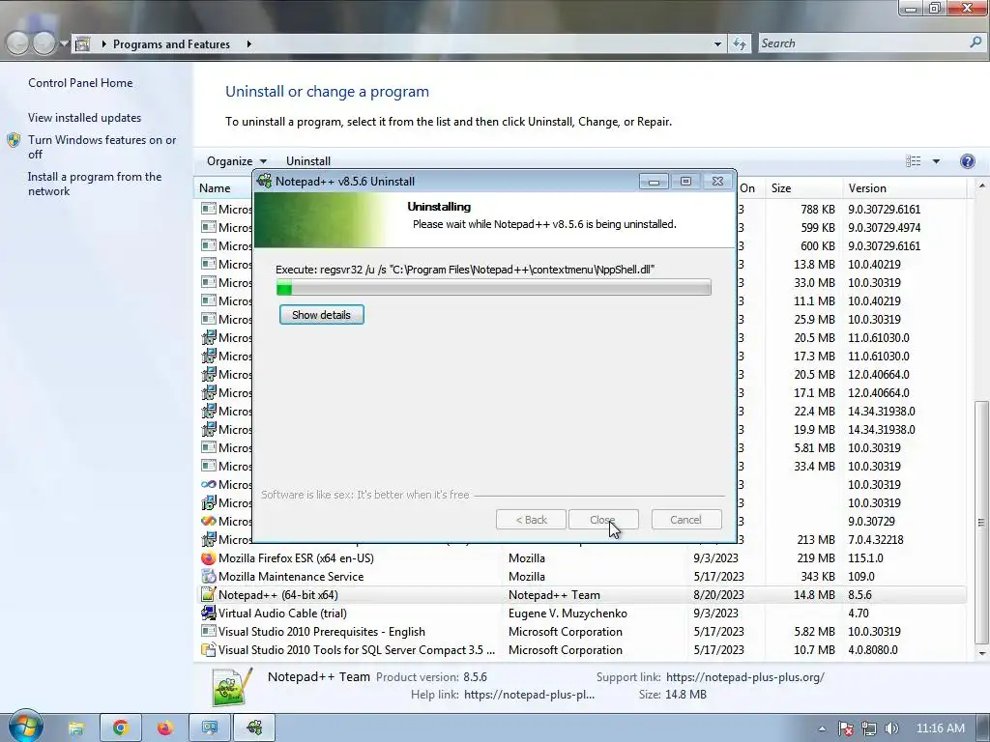Open Turn Windows features on or off
This screenshot has height=742, width=990.
[102, 147]
